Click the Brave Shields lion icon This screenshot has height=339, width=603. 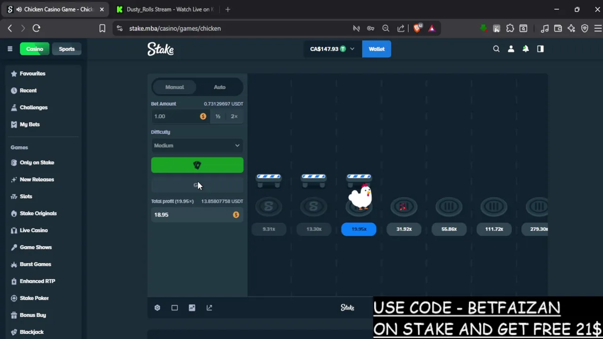click(417, 28)
